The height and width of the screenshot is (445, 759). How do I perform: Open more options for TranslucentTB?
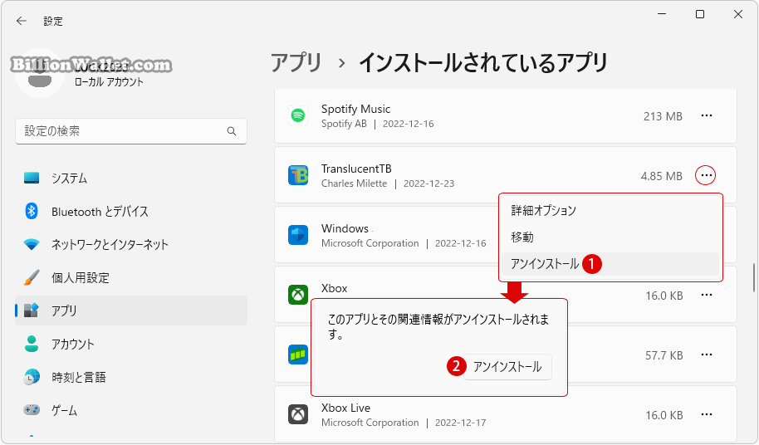pos(706,175)
